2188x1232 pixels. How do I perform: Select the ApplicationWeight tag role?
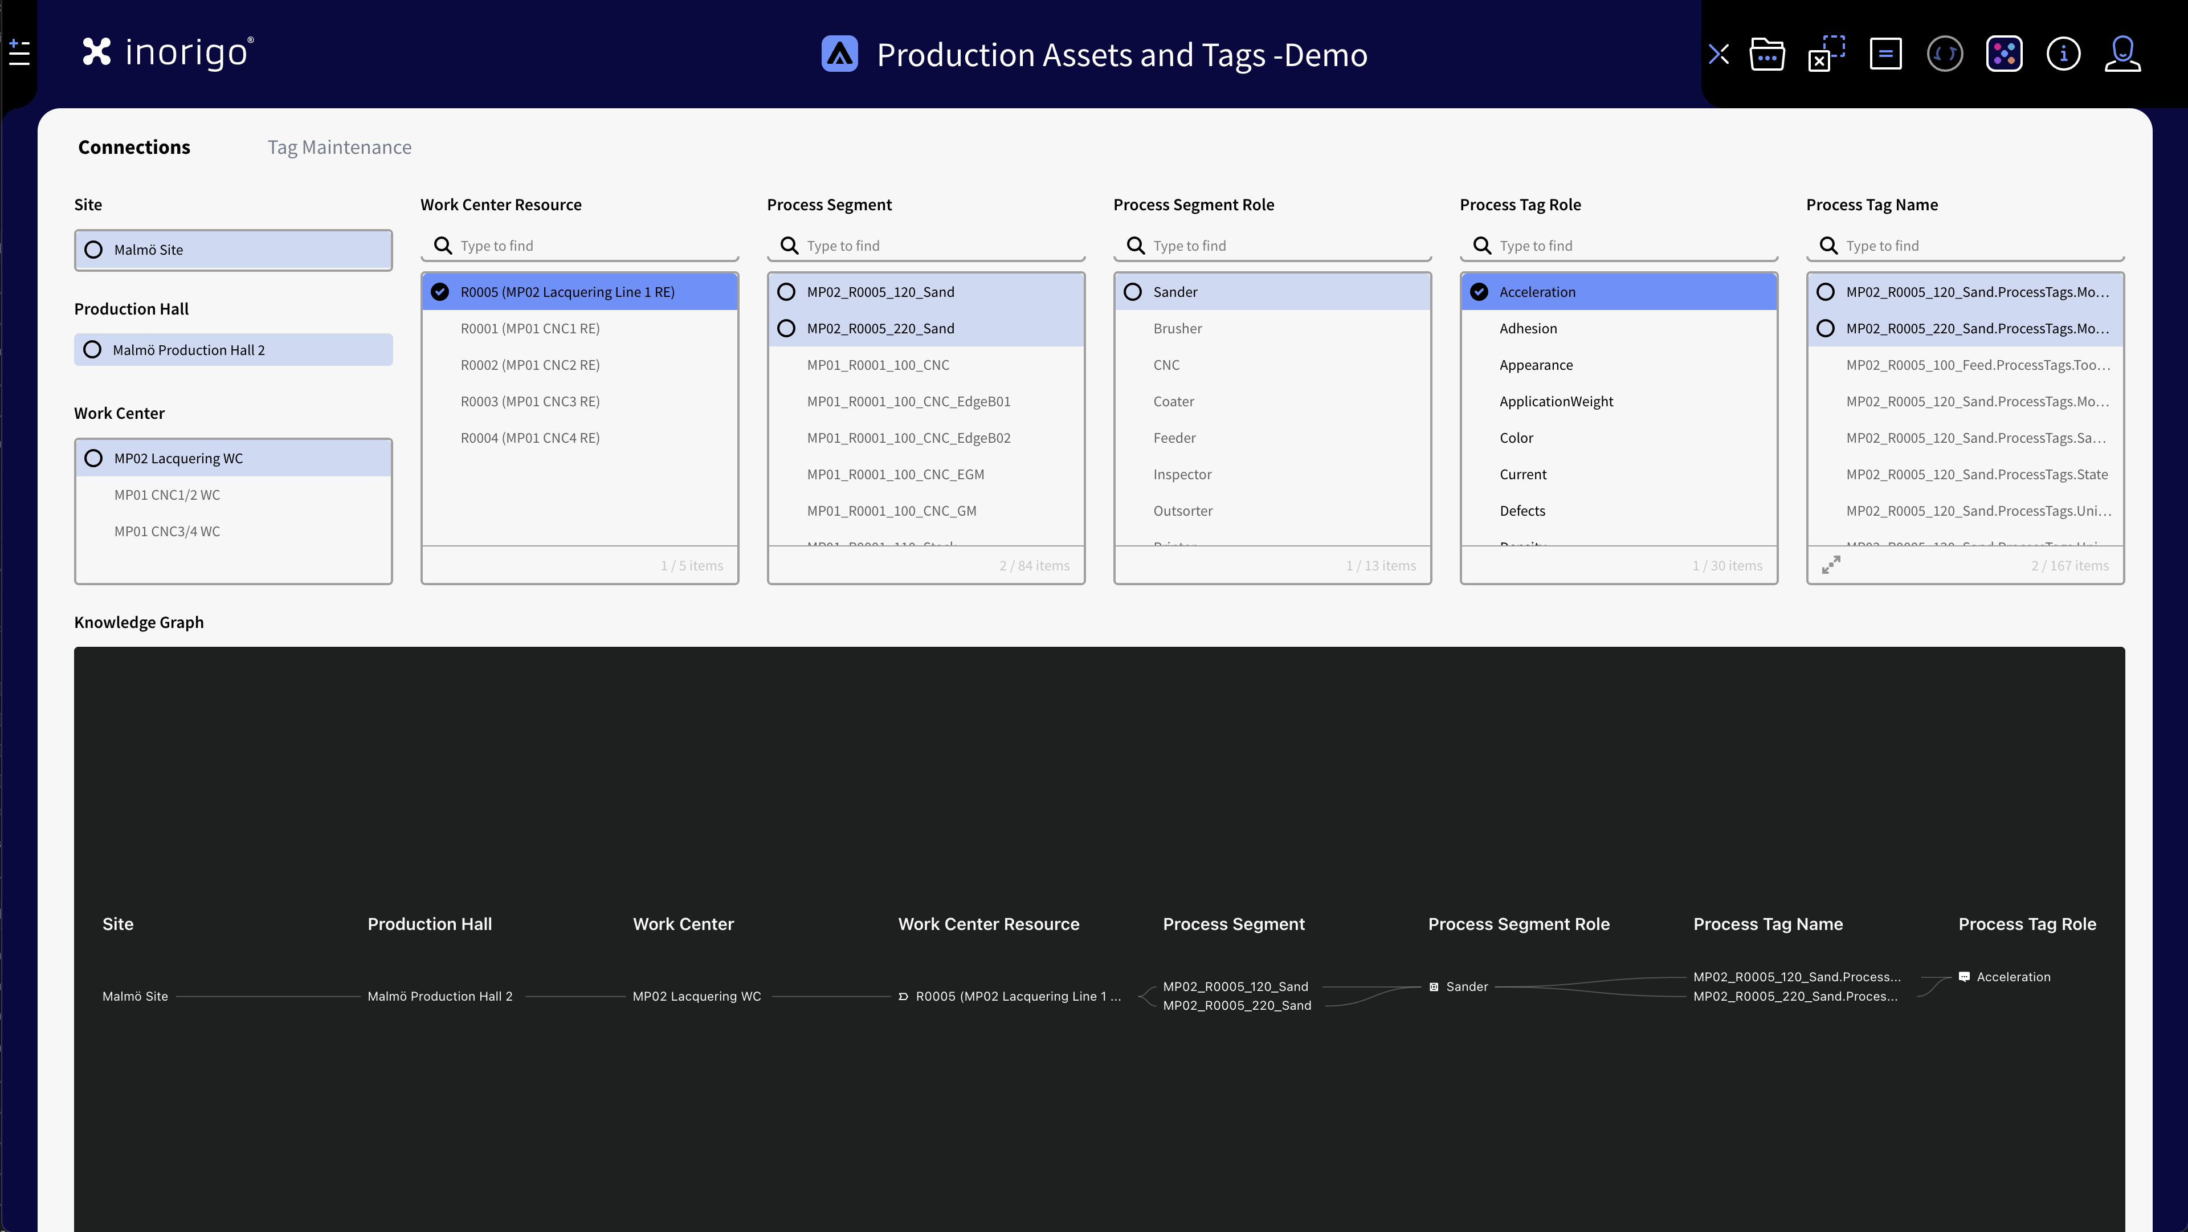[x=1555, y=401]
